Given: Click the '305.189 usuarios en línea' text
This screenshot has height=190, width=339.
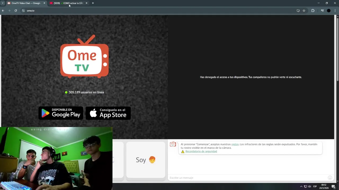Looking at the screenshot, I should pos(86,92).
